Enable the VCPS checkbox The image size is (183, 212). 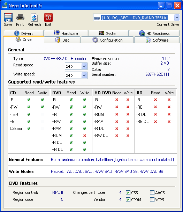pos(152,199)
